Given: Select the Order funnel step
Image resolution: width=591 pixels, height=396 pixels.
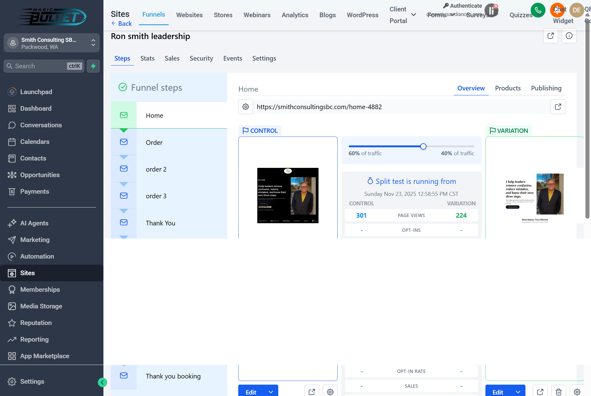Looking at the screenshot, I should pyautogui.click(x=169, y=142).
